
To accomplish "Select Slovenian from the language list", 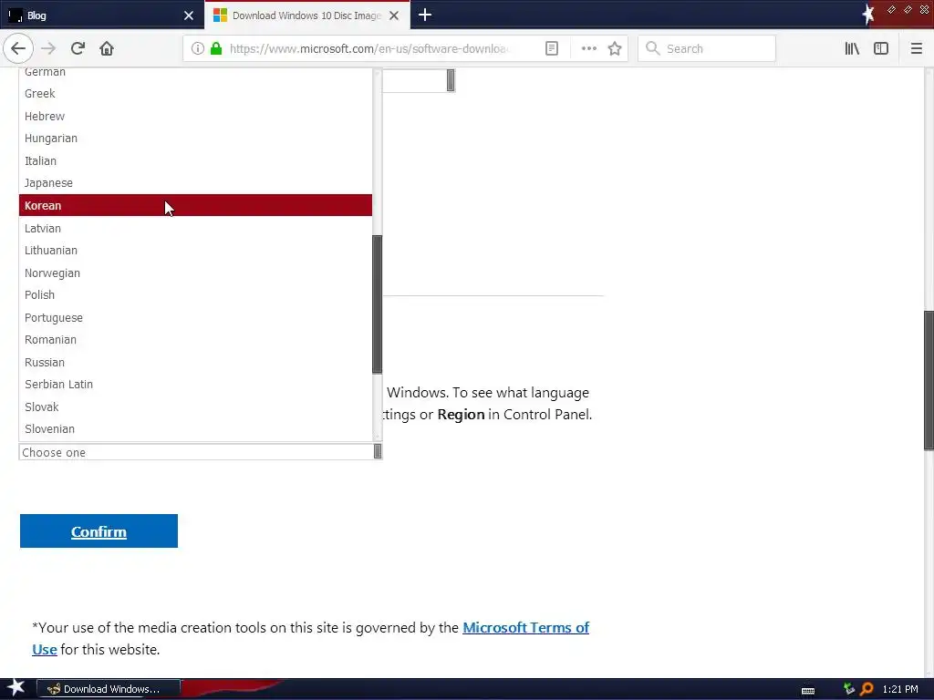I will pos(195,428).
